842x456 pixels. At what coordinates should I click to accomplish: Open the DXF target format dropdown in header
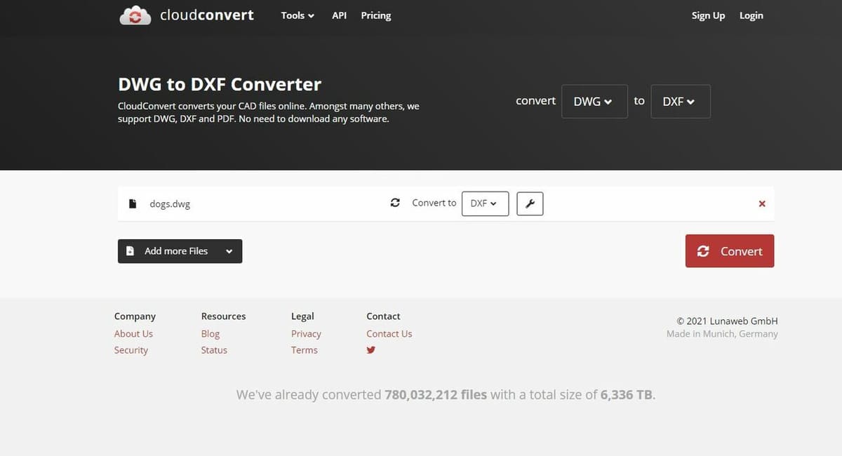point(681,101)
